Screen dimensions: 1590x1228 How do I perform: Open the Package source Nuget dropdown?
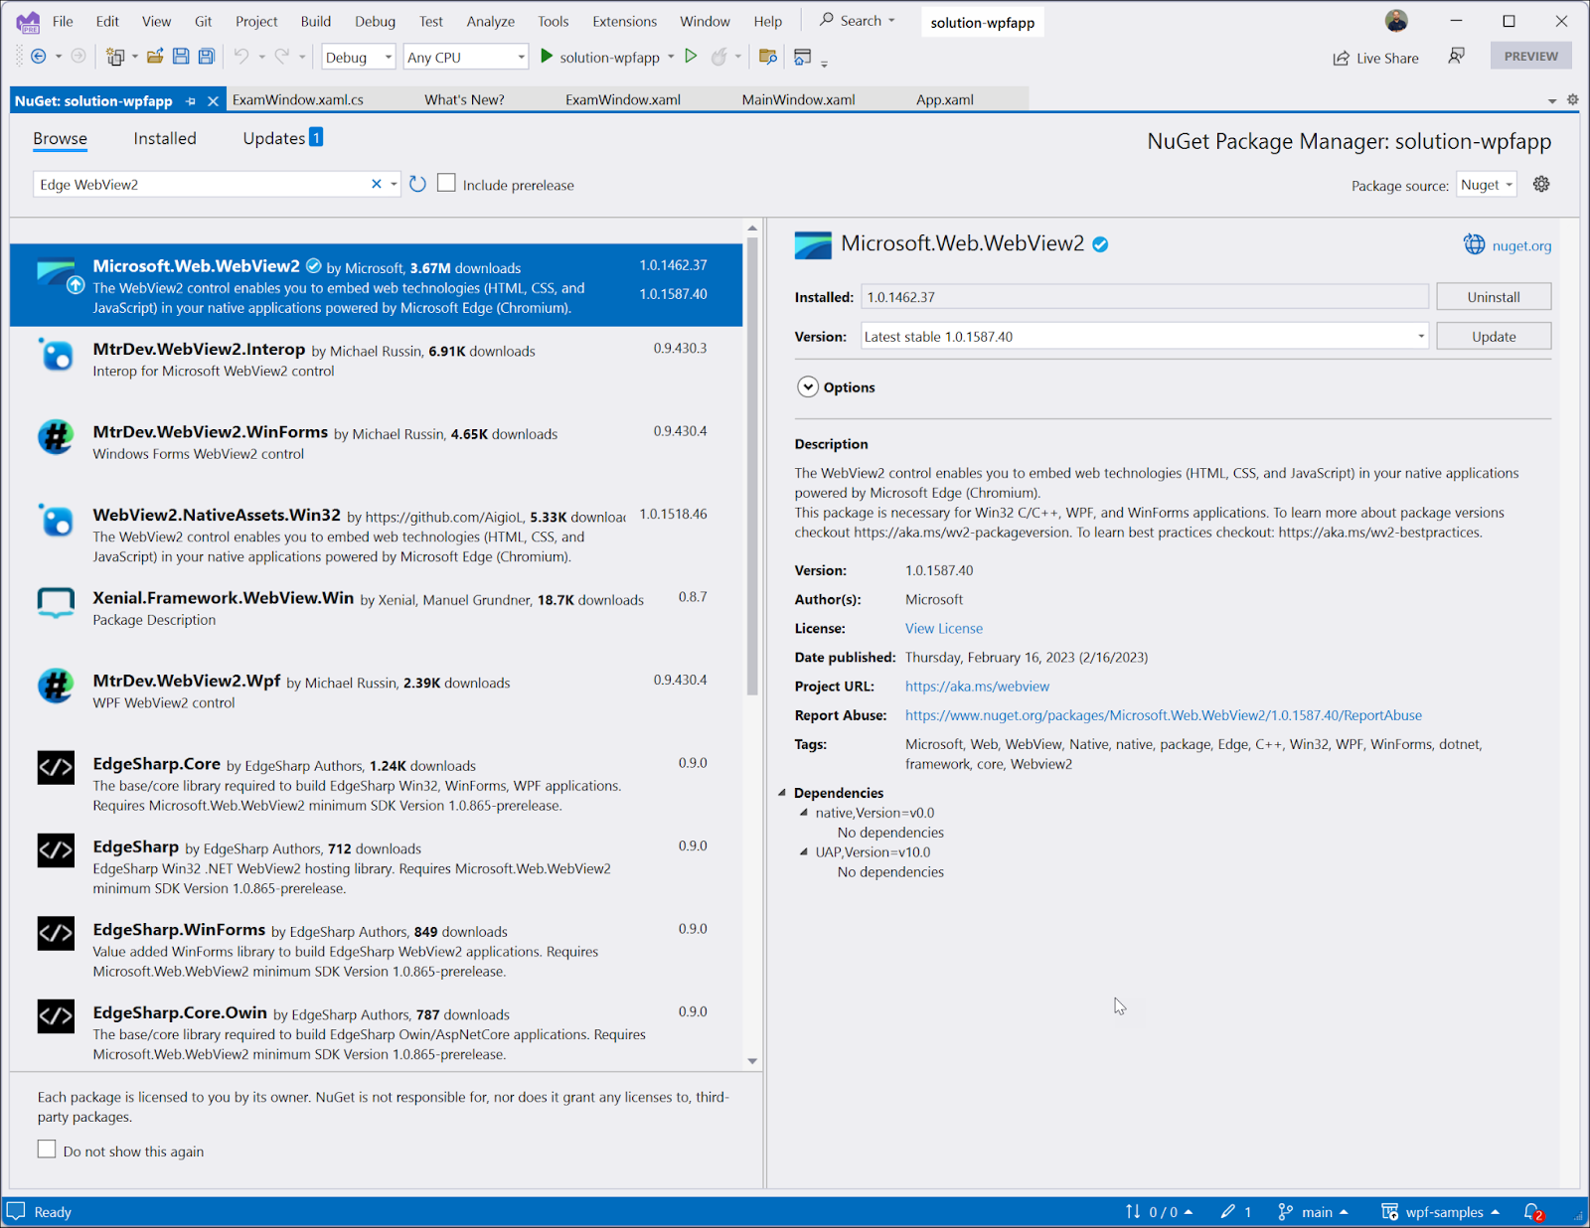point(1487,185)
